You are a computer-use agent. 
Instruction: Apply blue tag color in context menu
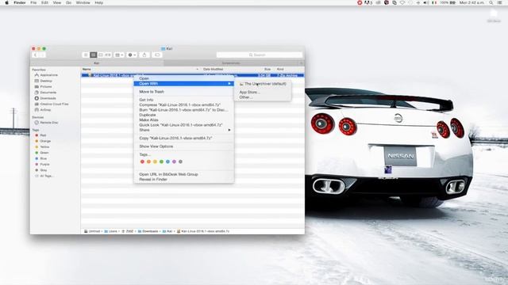tap(167, 161)
